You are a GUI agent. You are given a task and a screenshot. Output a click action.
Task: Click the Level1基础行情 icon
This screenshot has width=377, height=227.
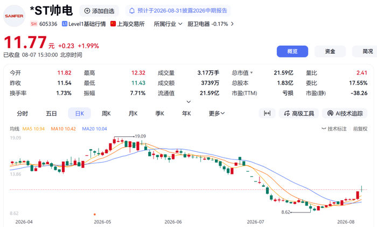click(65, 24)
